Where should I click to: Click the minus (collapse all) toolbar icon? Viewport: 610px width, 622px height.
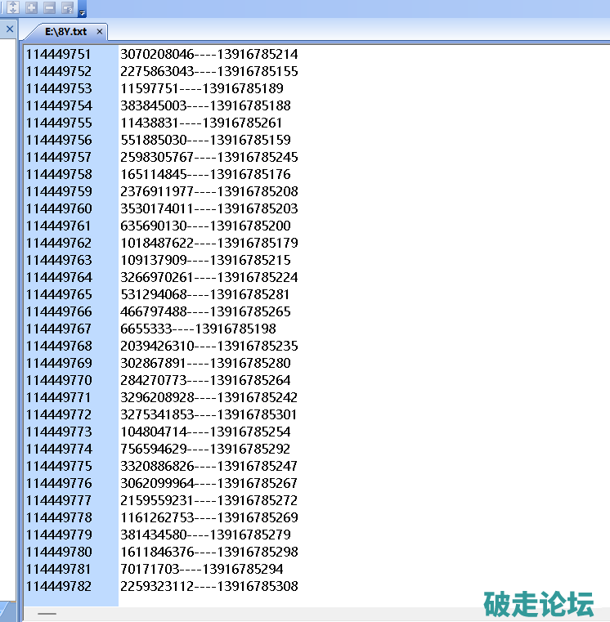(49, 7)
